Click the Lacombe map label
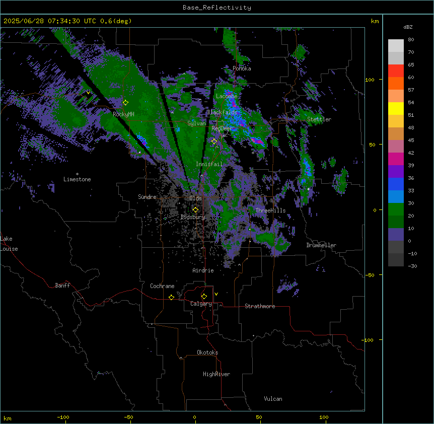Image resolution: width=434 pixels, height=424 pixels. pos(227,96)
